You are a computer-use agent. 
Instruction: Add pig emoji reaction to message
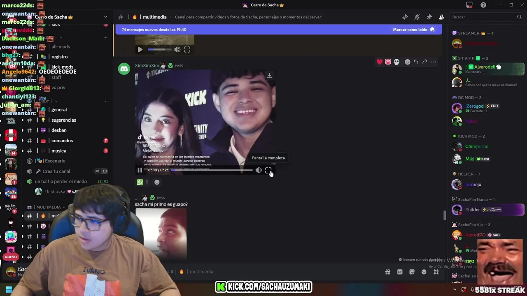(388, 62)
